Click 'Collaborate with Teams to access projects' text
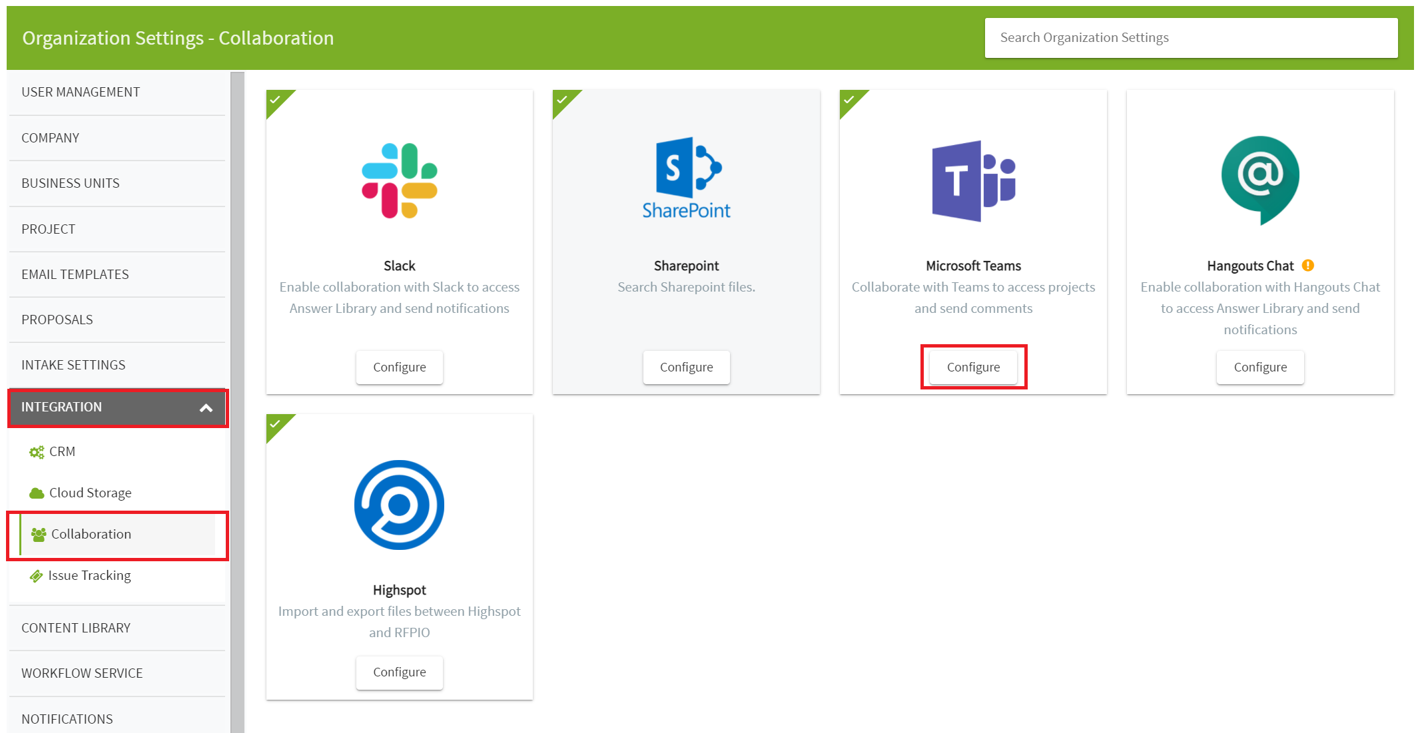The width and height of the screenshot is (1420, 733). [x=973, y=287]
